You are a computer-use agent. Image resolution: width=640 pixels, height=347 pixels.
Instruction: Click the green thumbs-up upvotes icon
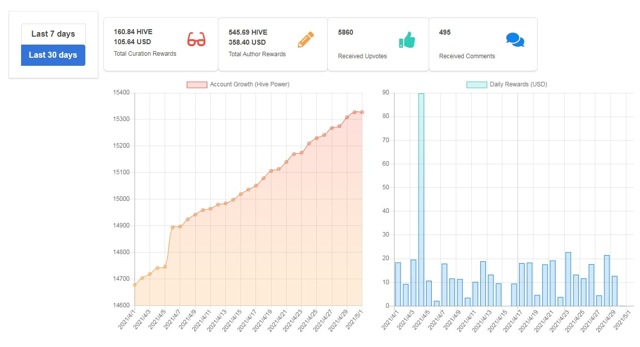point(407,40)
